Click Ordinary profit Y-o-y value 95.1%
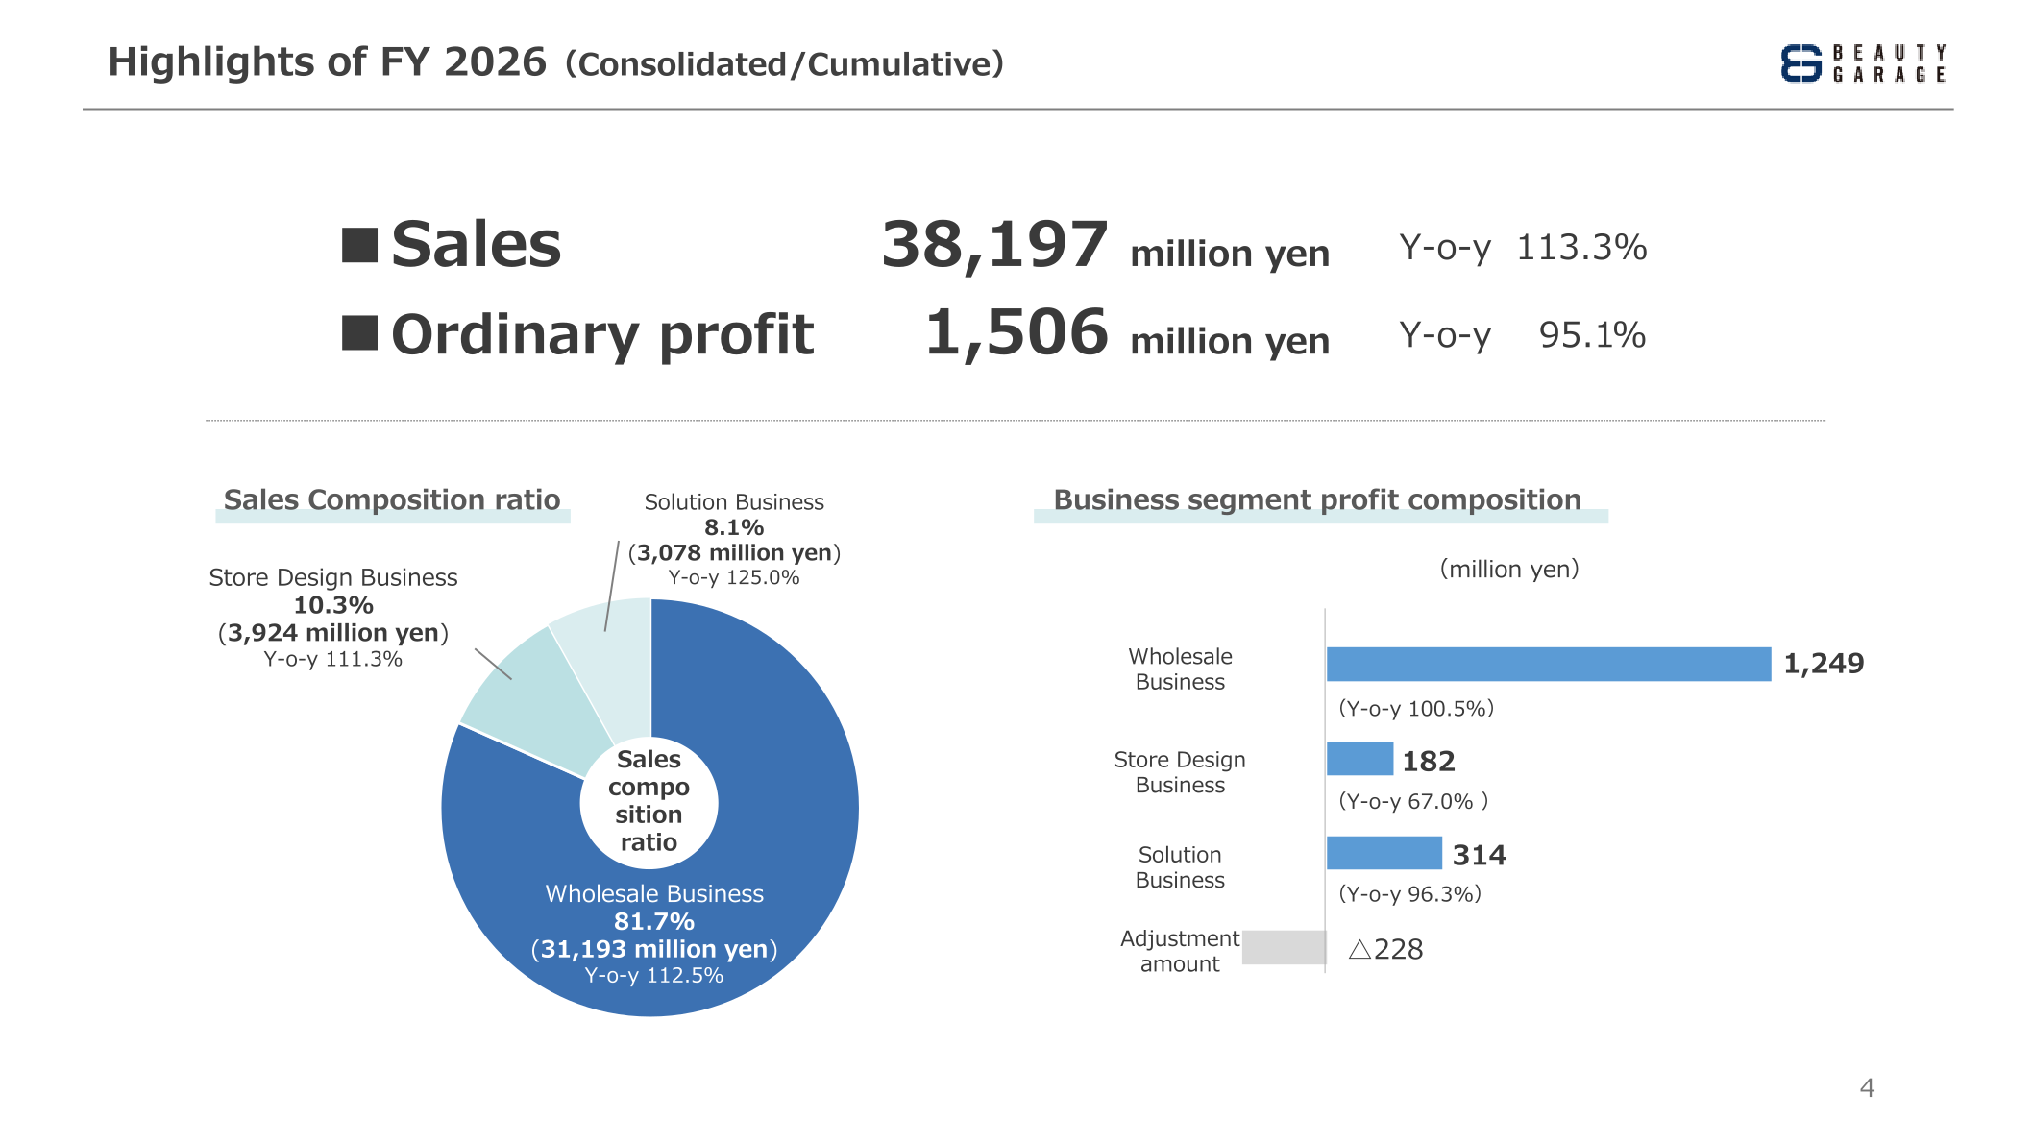2033x1143 pixels. (x=1592, y=335)
